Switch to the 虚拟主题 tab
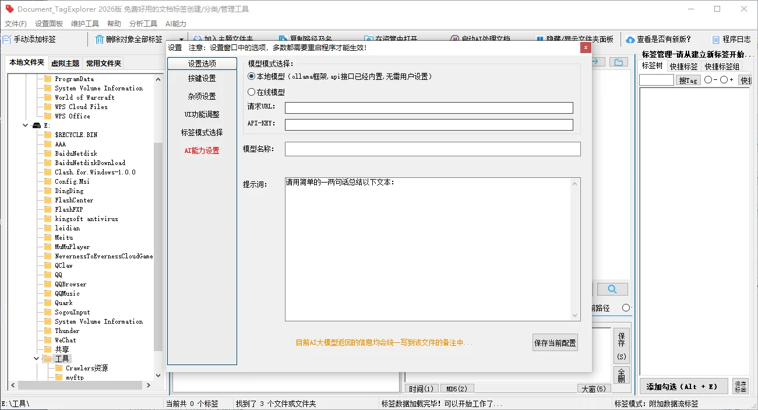Image resolution: width=758 pixels, height=410 pixels. (65, 64)
